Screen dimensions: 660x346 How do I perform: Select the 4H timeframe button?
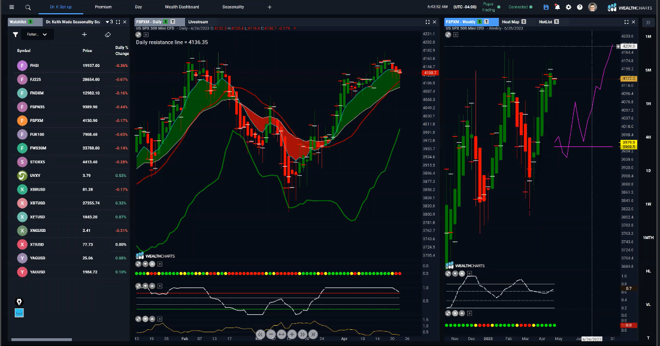click(648, 137)
